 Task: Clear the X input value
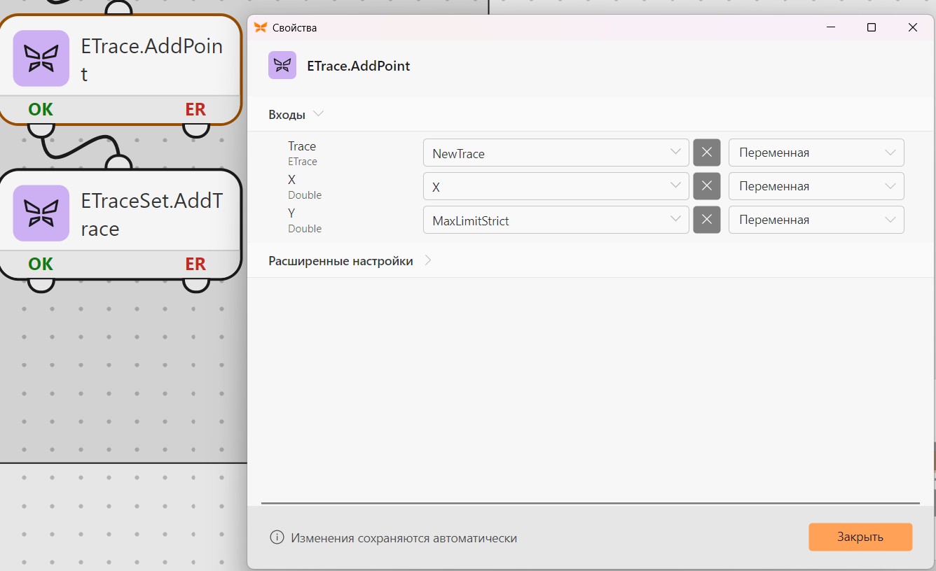click(x=707, y=186)
